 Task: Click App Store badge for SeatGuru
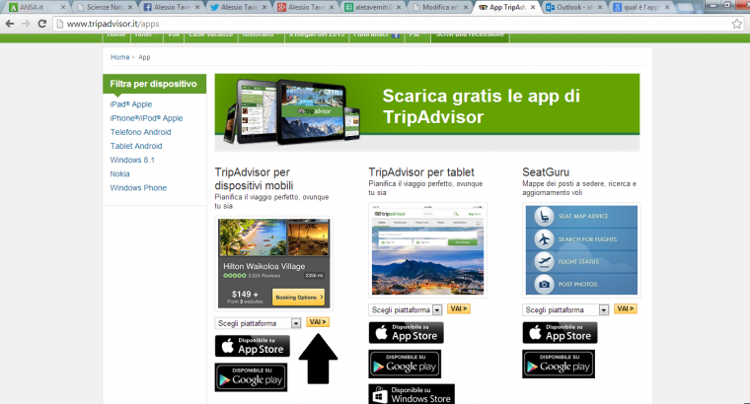560,332
